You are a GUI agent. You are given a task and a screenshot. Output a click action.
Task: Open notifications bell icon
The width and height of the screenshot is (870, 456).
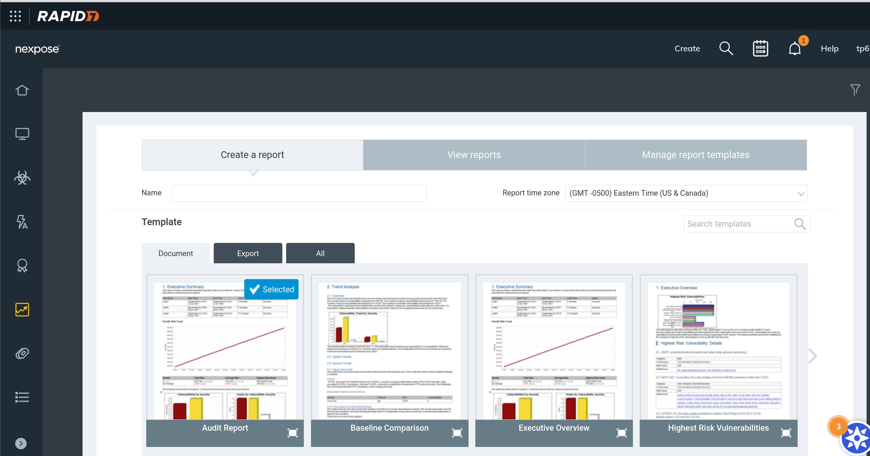pos(795,49)
